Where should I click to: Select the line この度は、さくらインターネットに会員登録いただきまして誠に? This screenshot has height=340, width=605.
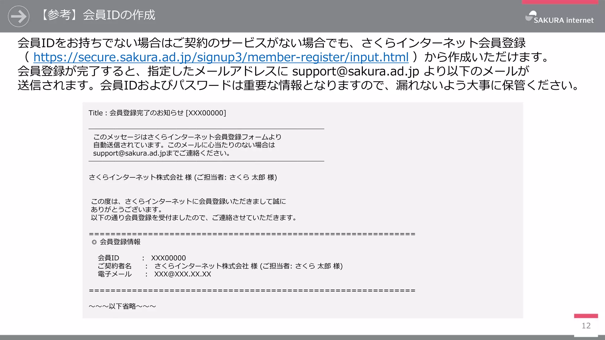188,202
